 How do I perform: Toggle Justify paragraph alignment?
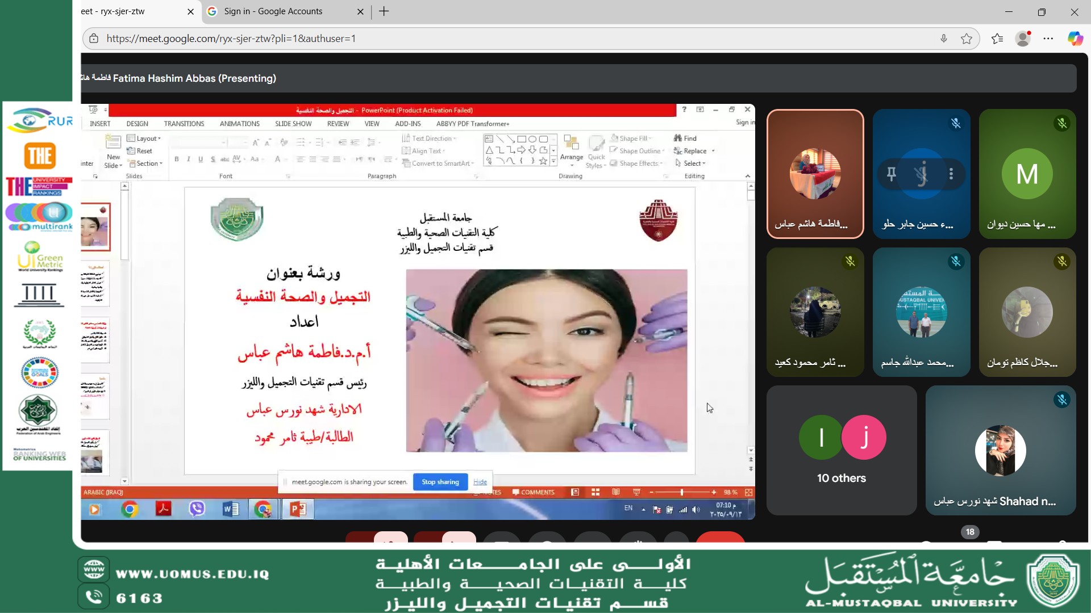click(336, 159)
